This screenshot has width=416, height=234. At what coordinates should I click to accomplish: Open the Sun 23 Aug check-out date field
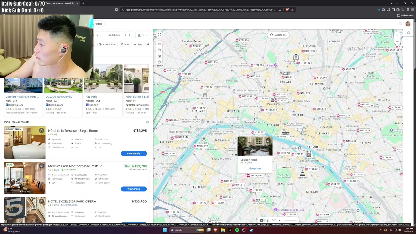coord(113,35)
